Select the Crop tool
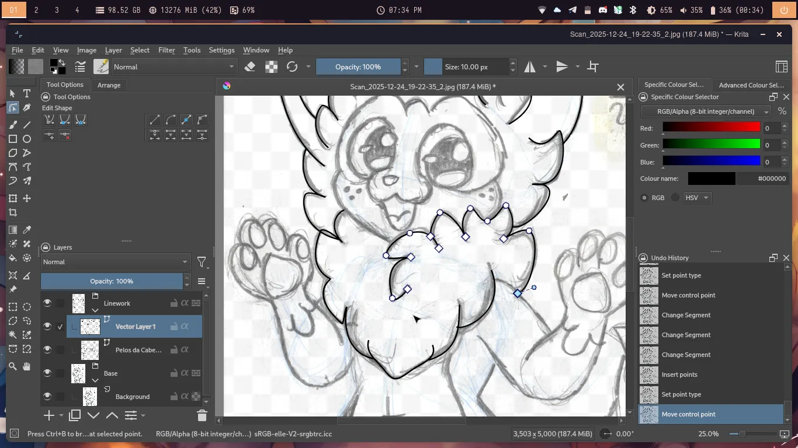This screenshot has height=448, width=798. 13,213
